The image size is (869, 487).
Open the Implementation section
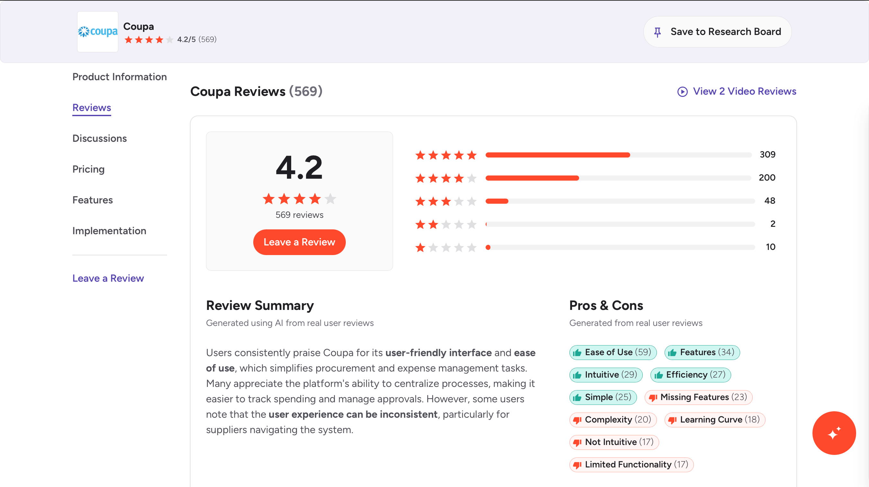pos(109,231)
